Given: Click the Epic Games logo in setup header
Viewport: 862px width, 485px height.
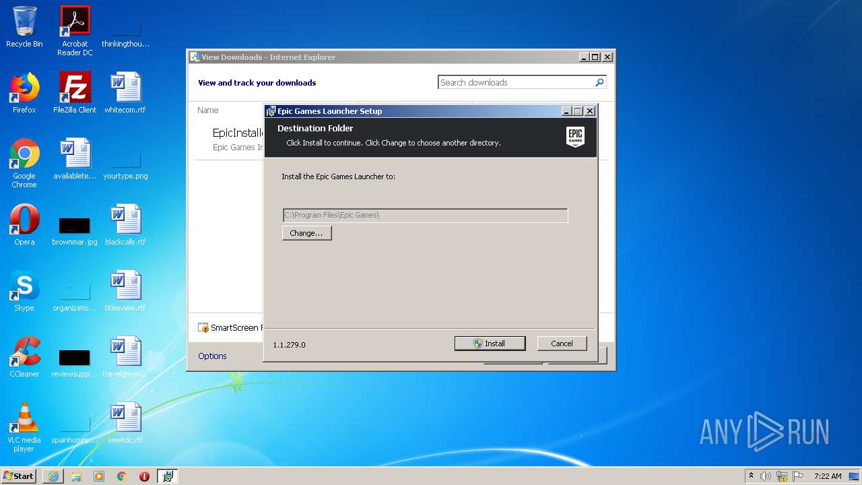Looking at the screenshot, I should pos(575,137).
